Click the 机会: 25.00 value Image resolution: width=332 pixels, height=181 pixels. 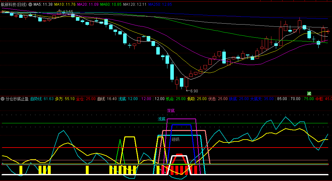pyautogui.click(x=176, y=99)
